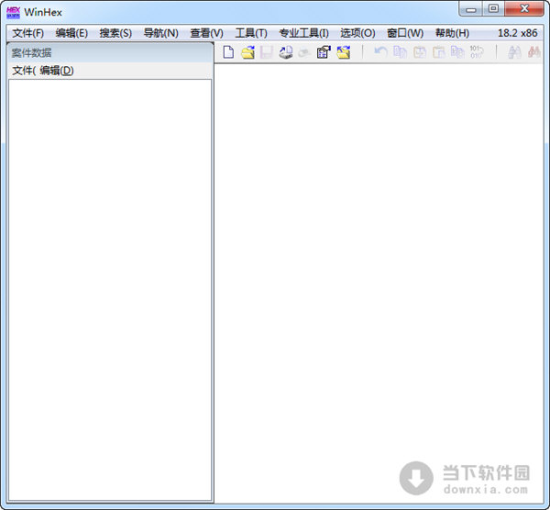
Task: Click the Find Text binoculars icon
Action: (x=514, y=52)
